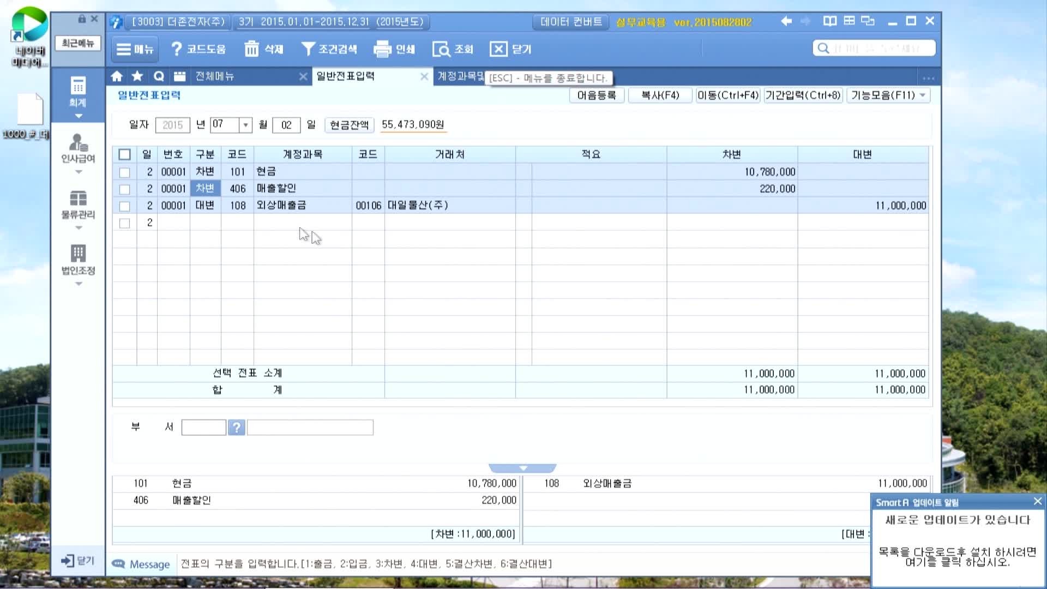Click the 닫기 toolbar icon
The width and height of the screenshot is (1047, 589).
tap(498, 49)
